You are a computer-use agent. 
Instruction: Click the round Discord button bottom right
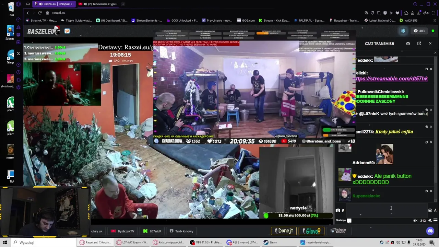(430, 231)
